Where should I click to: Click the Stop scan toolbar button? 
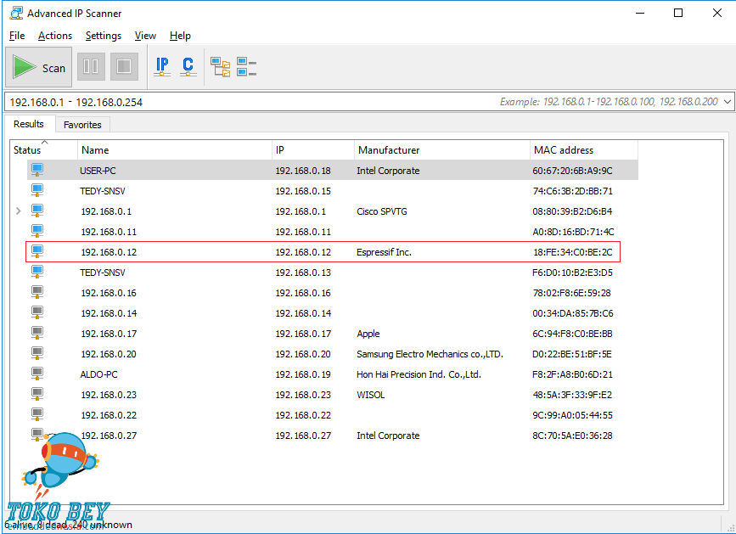coord(124,66)
